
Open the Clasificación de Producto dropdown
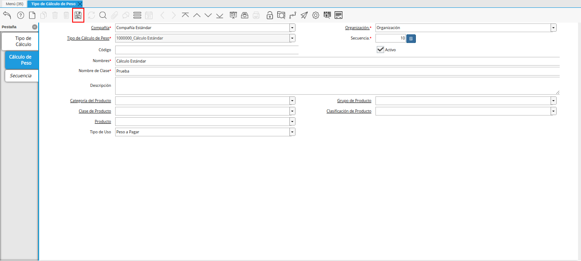[554, 111]
